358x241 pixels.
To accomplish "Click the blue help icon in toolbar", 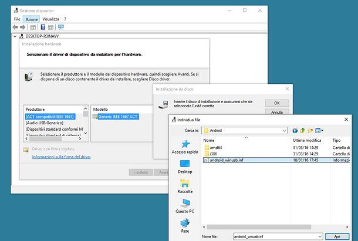I will [x=43, y=27].
